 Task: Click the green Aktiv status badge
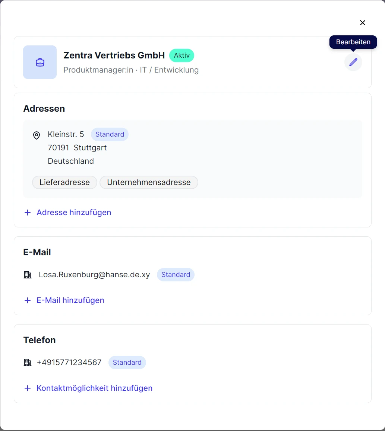182,55
